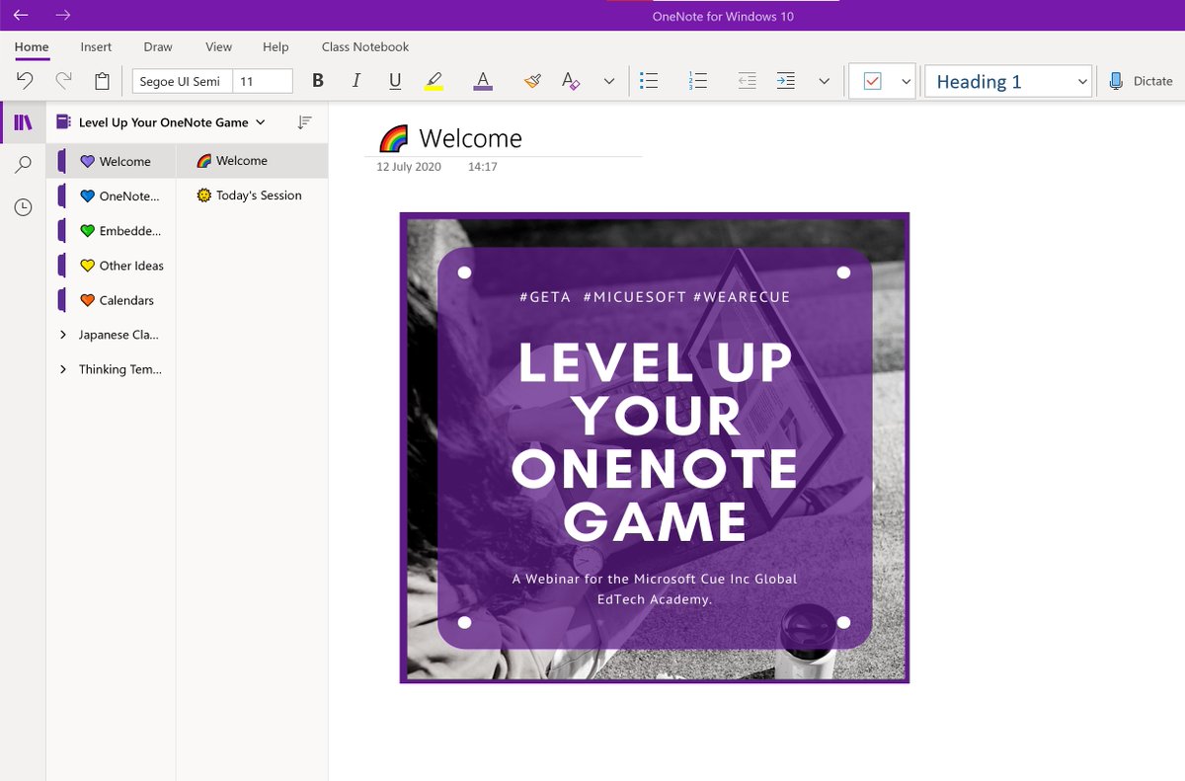Click the page date 12 July 2020
Image resolution: width=1185 pixels, height=781 pixels.
point(409,167)
